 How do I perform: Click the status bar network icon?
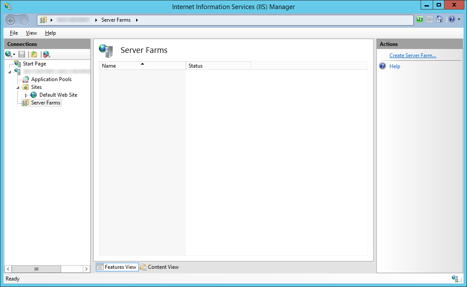455,279
